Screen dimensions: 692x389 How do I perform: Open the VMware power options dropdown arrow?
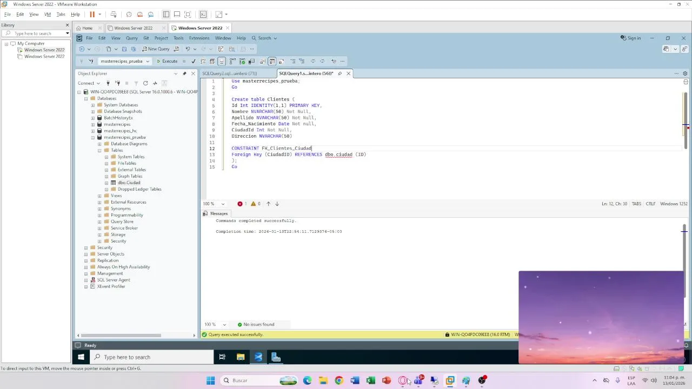[x=99, y=14]
